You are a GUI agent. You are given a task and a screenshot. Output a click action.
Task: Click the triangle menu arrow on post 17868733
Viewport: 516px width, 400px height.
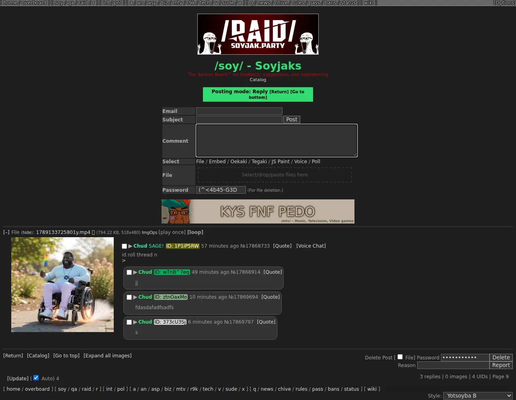coord(130,246)
